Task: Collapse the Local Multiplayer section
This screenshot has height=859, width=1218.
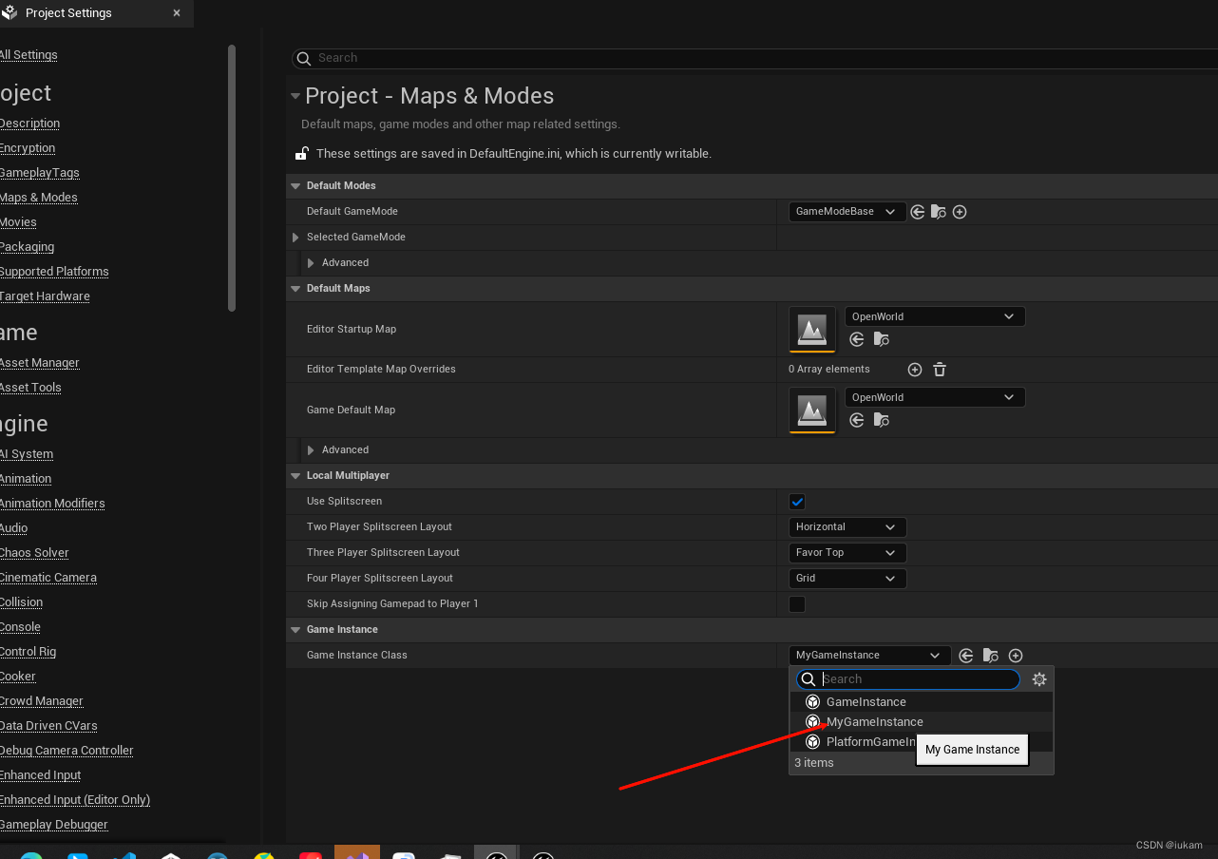Action: click(x=295, y=476)
